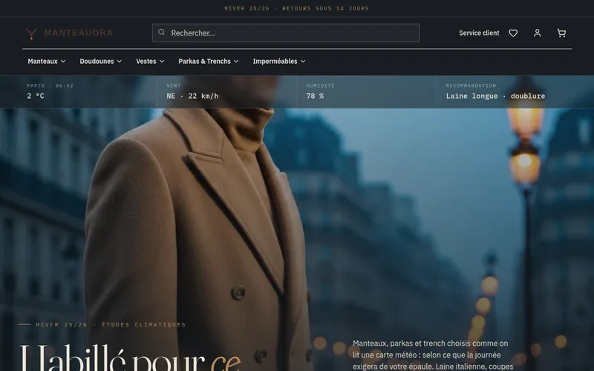The image size is (594, 371).
Task: Click inside the Rechercher search field
Action: 286,33
